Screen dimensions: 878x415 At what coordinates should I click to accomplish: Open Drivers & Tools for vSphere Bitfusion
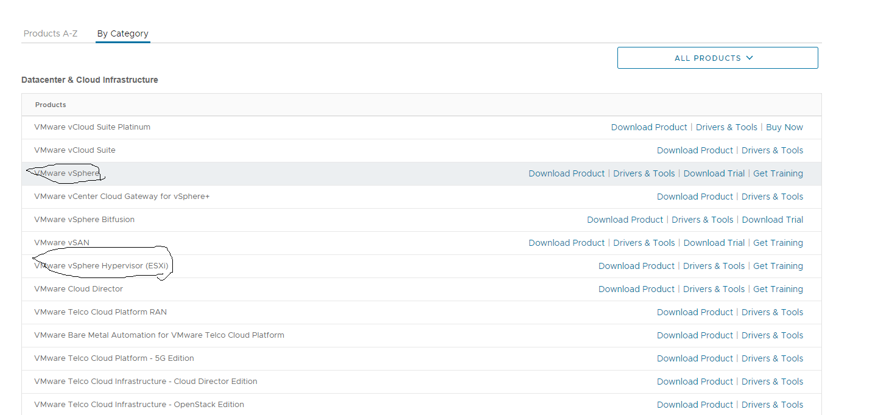[702, 220]
